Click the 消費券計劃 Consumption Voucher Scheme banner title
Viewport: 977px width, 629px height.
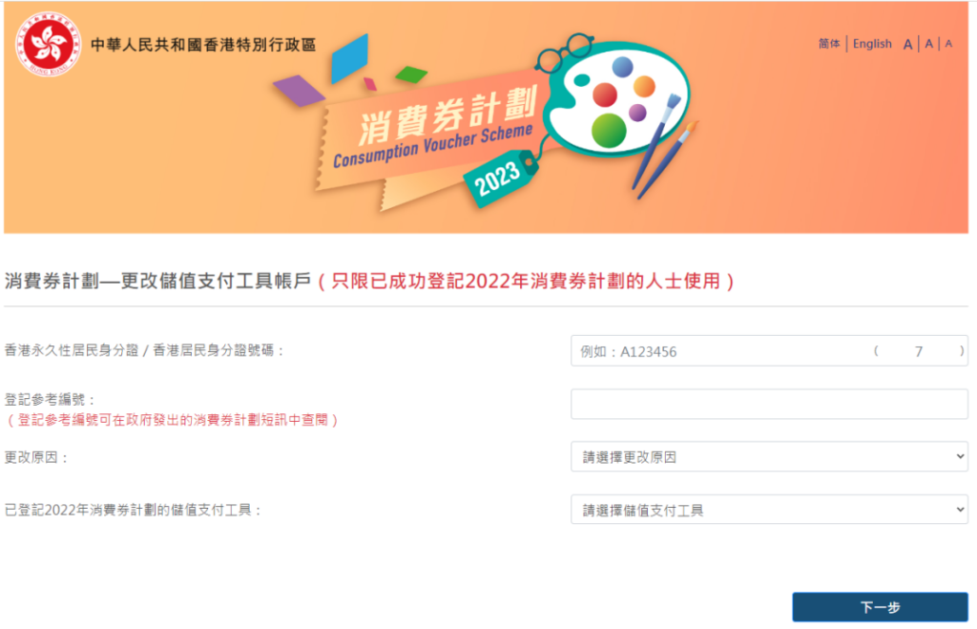[x=434, y=129]
